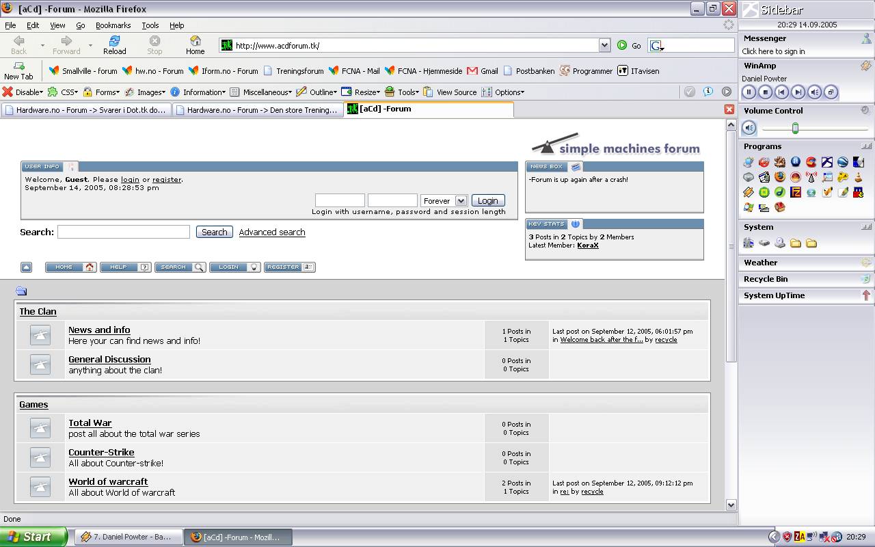The height and width of the screenshot is (547, 875).
Task: Open the CSS developer menu
Action: click(x=63, y=92)
